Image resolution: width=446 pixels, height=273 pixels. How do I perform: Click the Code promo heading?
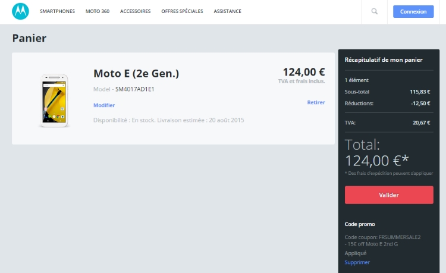[360, 224]
